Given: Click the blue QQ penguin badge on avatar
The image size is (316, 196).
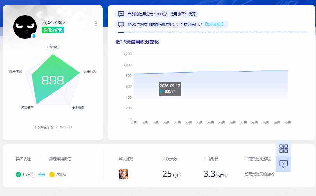Looking at the screenshot, I should [x=34, y=36].
